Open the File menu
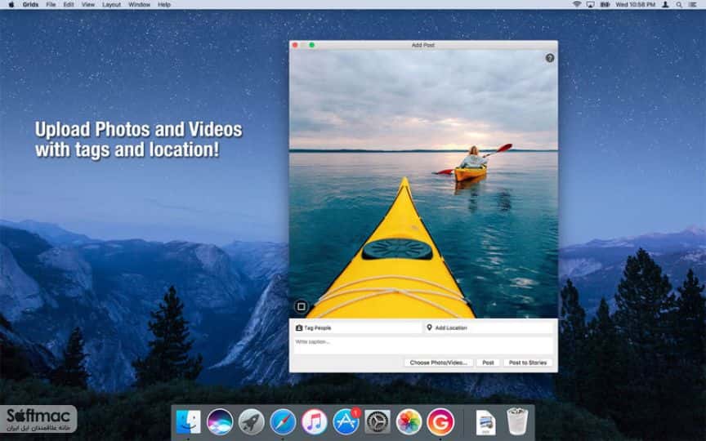Image resolution: width=706 pixels, height=441 pixels. 51,5
